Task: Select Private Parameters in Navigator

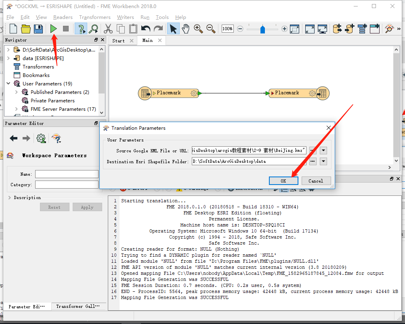Action: 52,100
